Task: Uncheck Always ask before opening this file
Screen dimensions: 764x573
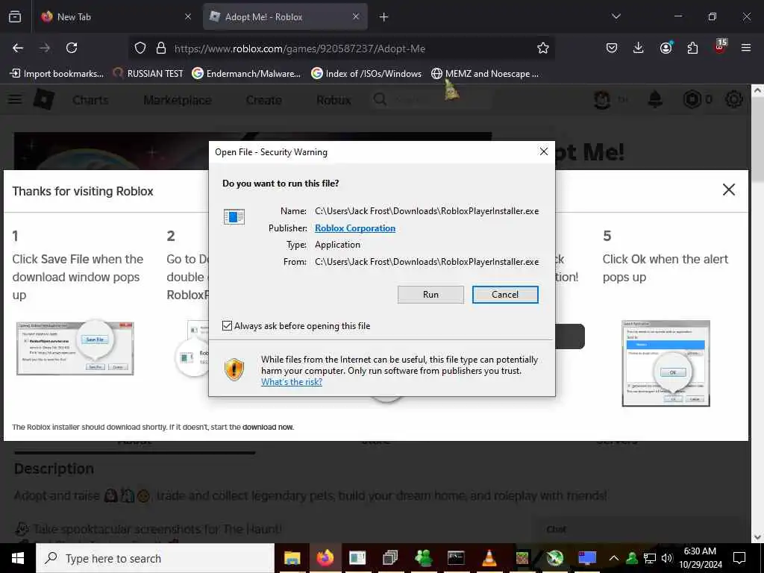Action: [x=227, y=325]
